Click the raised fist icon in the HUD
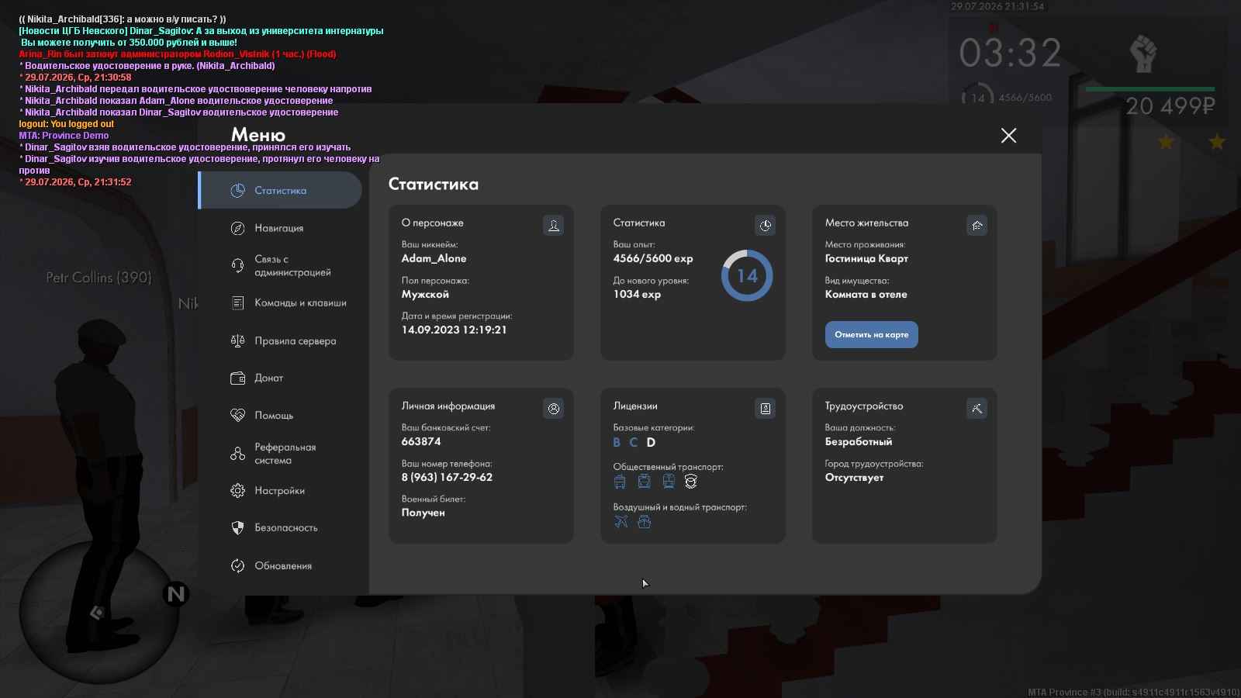 (1143, 54)
